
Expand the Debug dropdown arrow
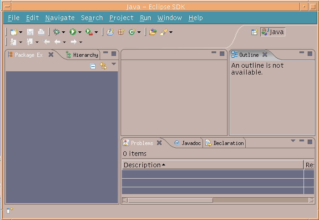(63, 32)
